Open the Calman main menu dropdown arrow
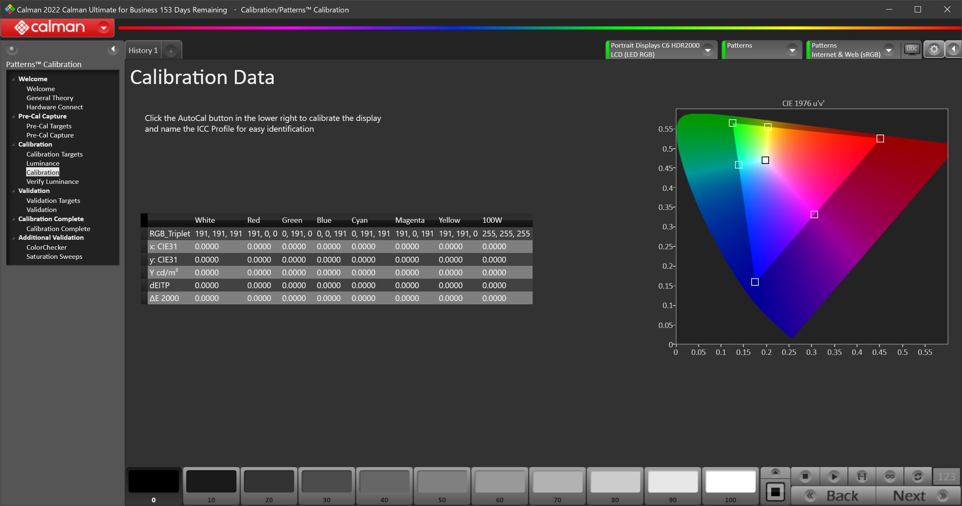 point(104,28)
